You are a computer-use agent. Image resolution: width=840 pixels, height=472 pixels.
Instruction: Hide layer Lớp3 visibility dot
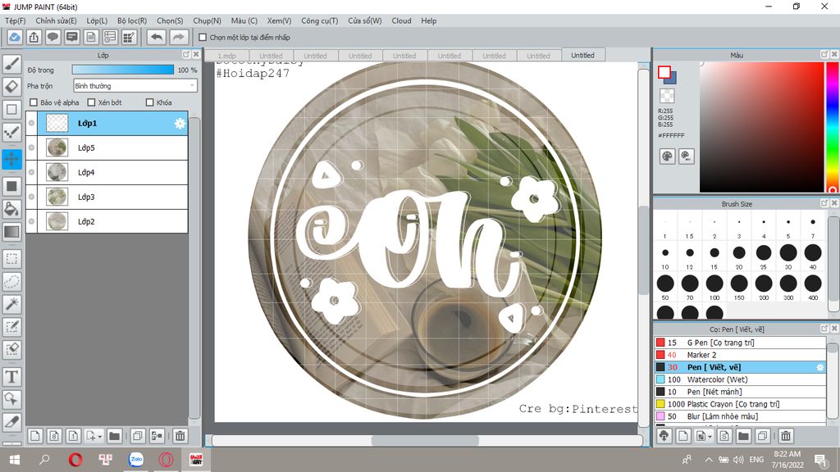pos(32,197)
